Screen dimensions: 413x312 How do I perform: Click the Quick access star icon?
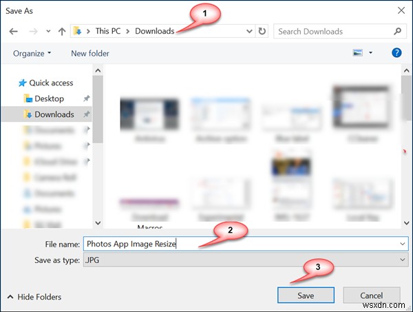[23, 83]
